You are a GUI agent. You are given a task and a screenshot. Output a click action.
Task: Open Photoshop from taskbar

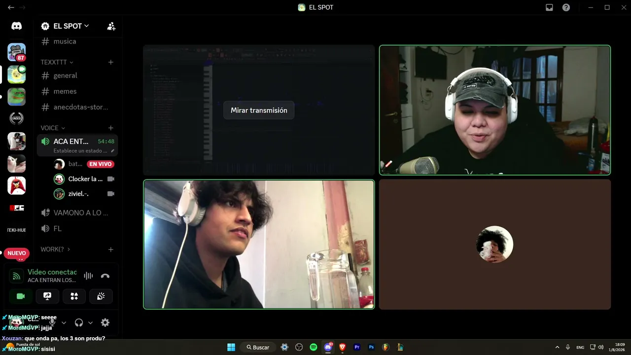click(372, 347)
